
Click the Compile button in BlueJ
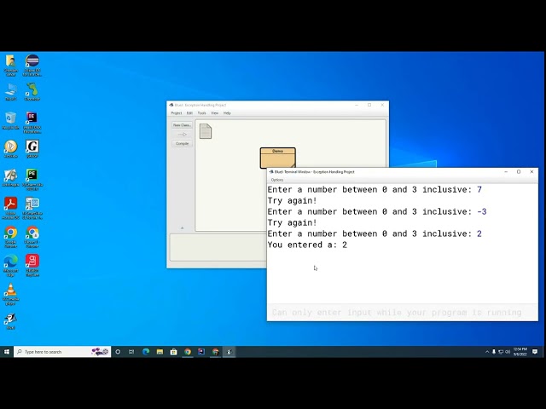click(182, 144)
